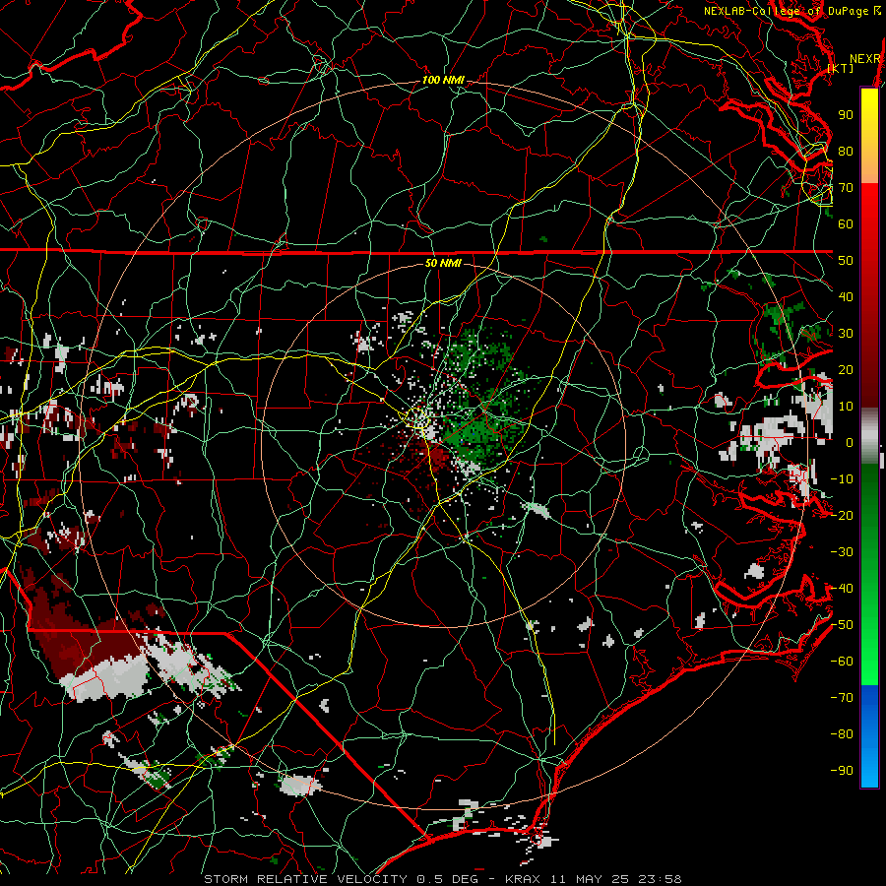Click the positive 40 value on velocity scale
The image size is (886, 886).
click(x=846, y=296)
